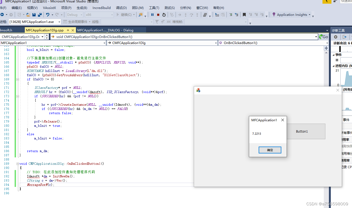352x208 pixels.
Task: Collapse the 事件 section in diagnostics
Action: pos(333,55)
